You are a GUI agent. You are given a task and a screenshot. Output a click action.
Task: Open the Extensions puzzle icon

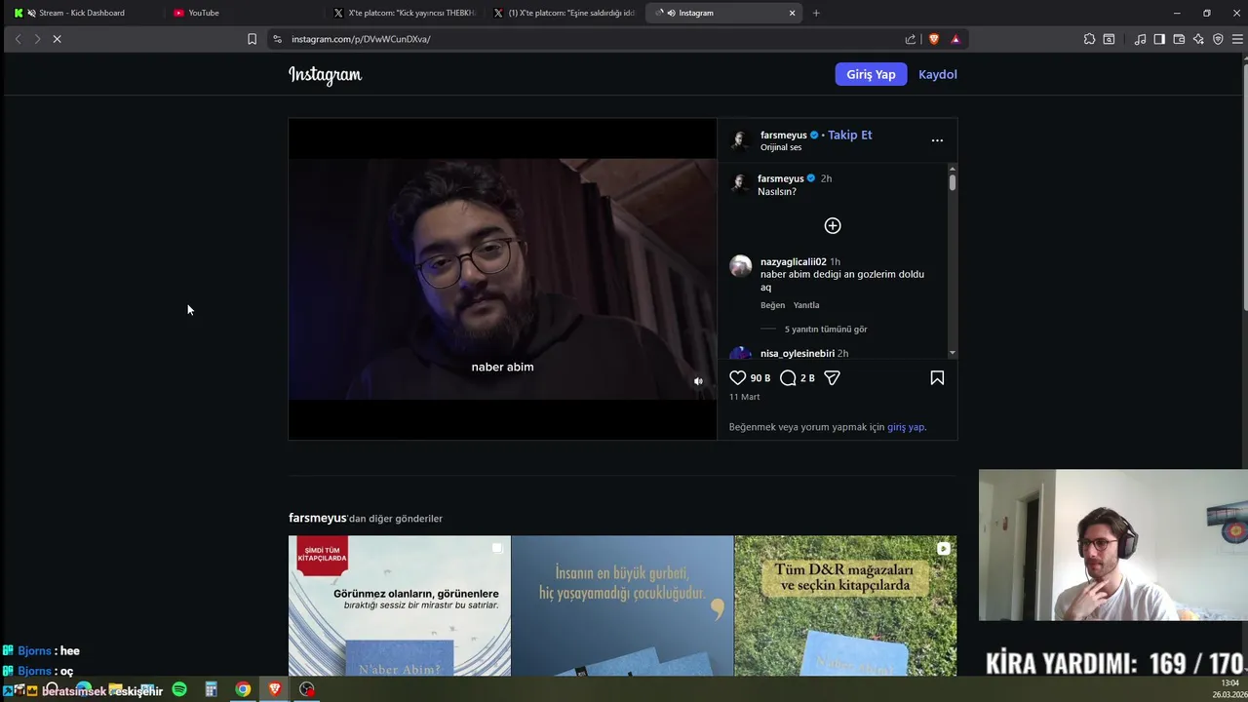point(1089,39)
